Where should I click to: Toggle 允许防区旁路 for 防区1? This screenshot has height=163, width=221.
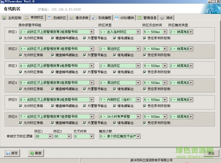point(21,38)
